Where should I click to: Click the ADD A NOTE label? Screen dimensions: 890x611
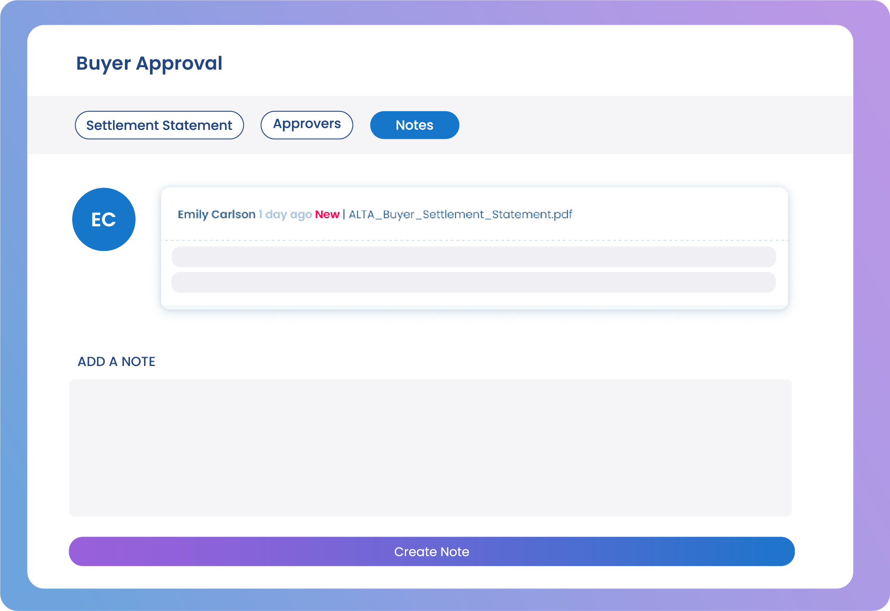[x=116, y=362]
